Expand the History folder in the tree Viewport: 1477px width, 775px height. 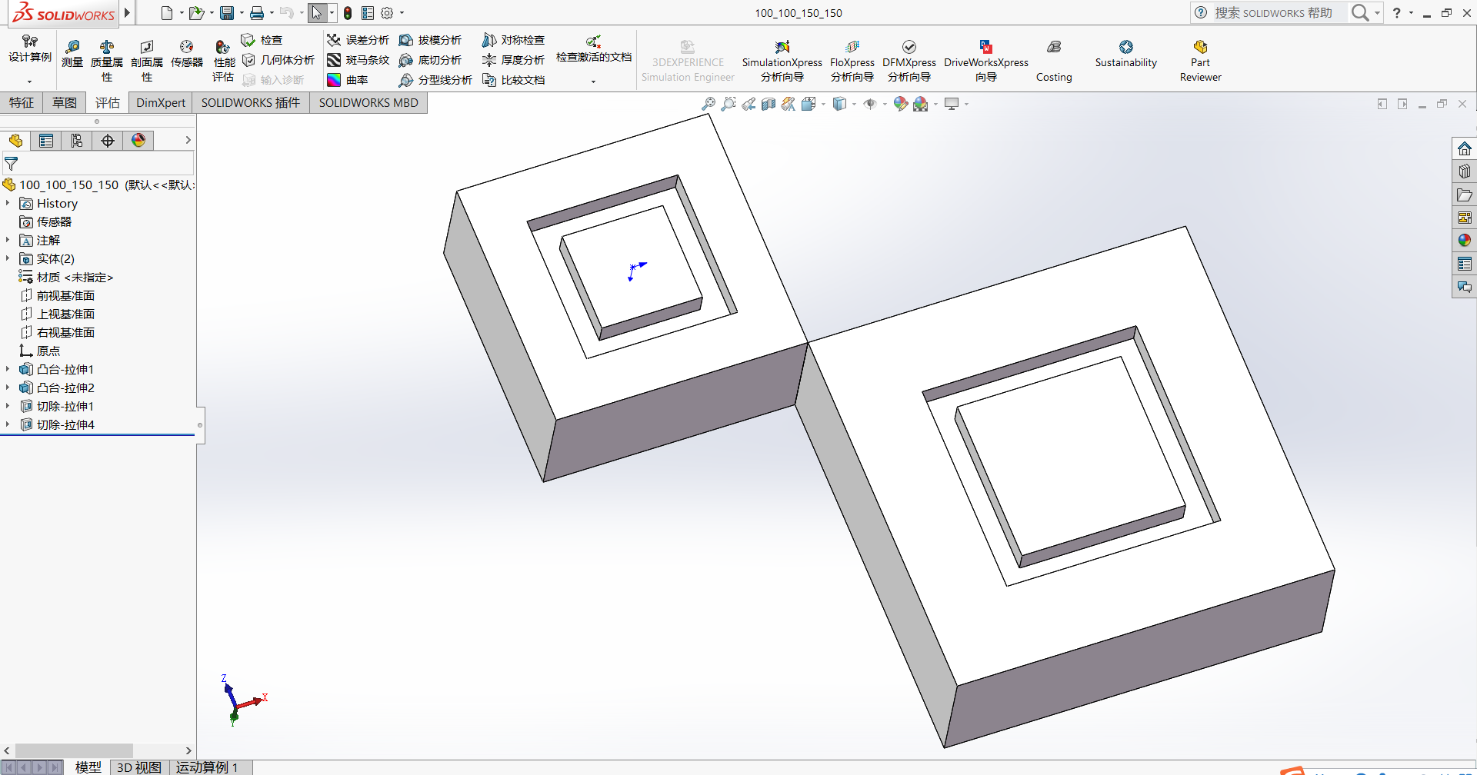pos(8,203)
